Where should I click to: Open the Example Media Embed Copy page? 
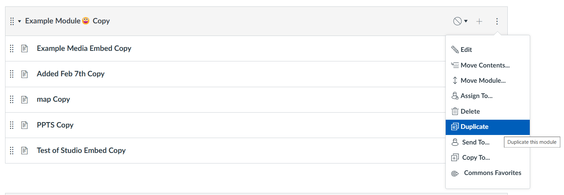(x=84, y=48)
